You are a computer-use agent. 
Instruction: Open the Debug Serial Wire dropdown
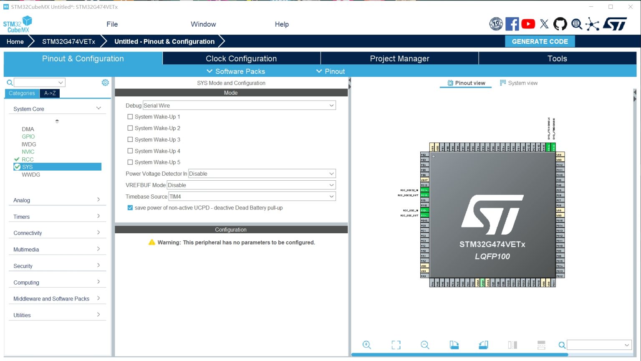[x=239, y=106]
